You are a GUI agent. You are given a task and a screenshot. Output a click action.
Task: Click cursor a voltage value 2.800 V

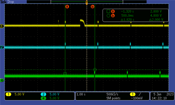click(x=156, y=11)
